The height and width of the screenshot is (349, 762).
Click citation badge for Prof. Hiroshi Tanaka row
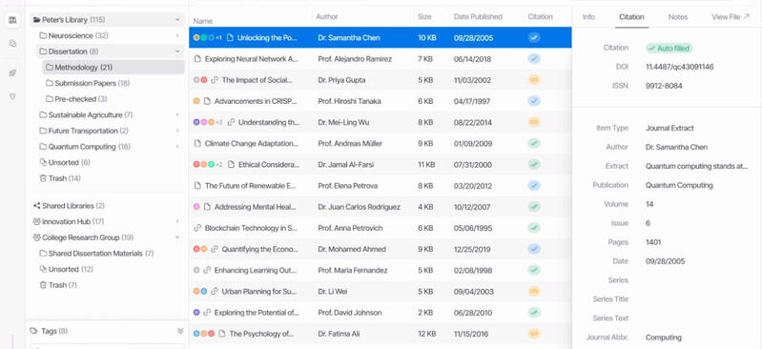tap(534, 101)
